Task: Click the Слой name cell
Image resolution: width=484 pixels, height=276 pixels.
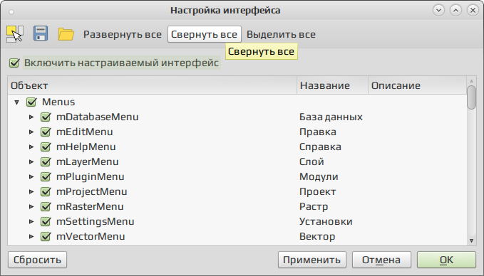Action: [x=311, y=161]
